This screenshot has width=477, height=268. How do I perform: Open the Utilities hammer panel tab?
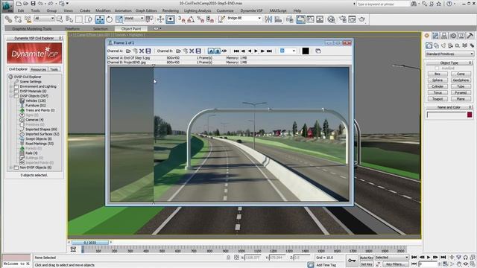pos(470,36)
